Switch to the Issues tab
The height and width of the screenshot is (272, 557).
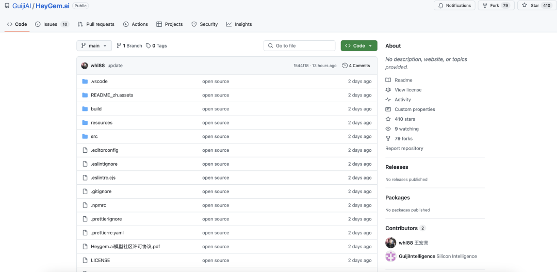(x=52, y=24)
